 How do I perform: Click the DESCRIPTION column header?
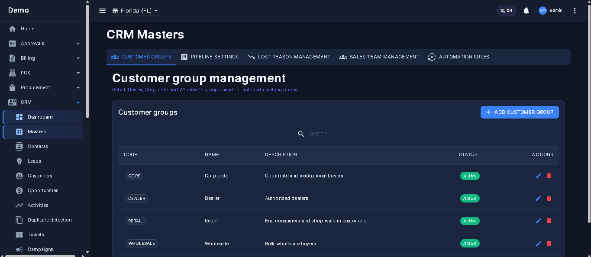pyautogui.click(x=281, y=155)
